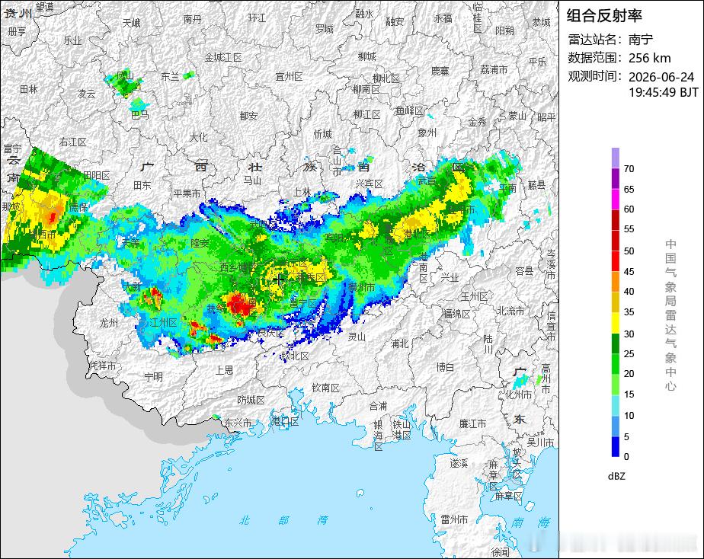The width and height of the screenshot is (704, 559).
Task: Click the 田林 map label
Action: coord(29,89)
